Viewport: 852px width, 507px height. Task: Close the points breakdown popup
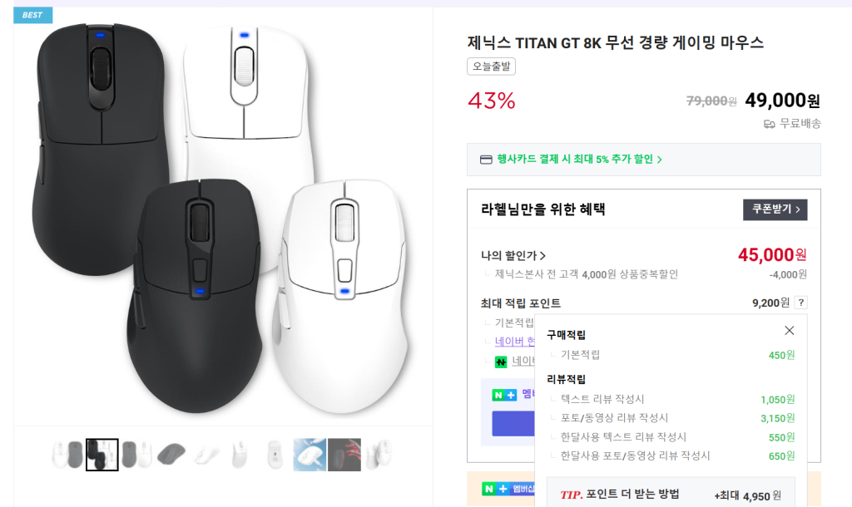click(789, 330)
